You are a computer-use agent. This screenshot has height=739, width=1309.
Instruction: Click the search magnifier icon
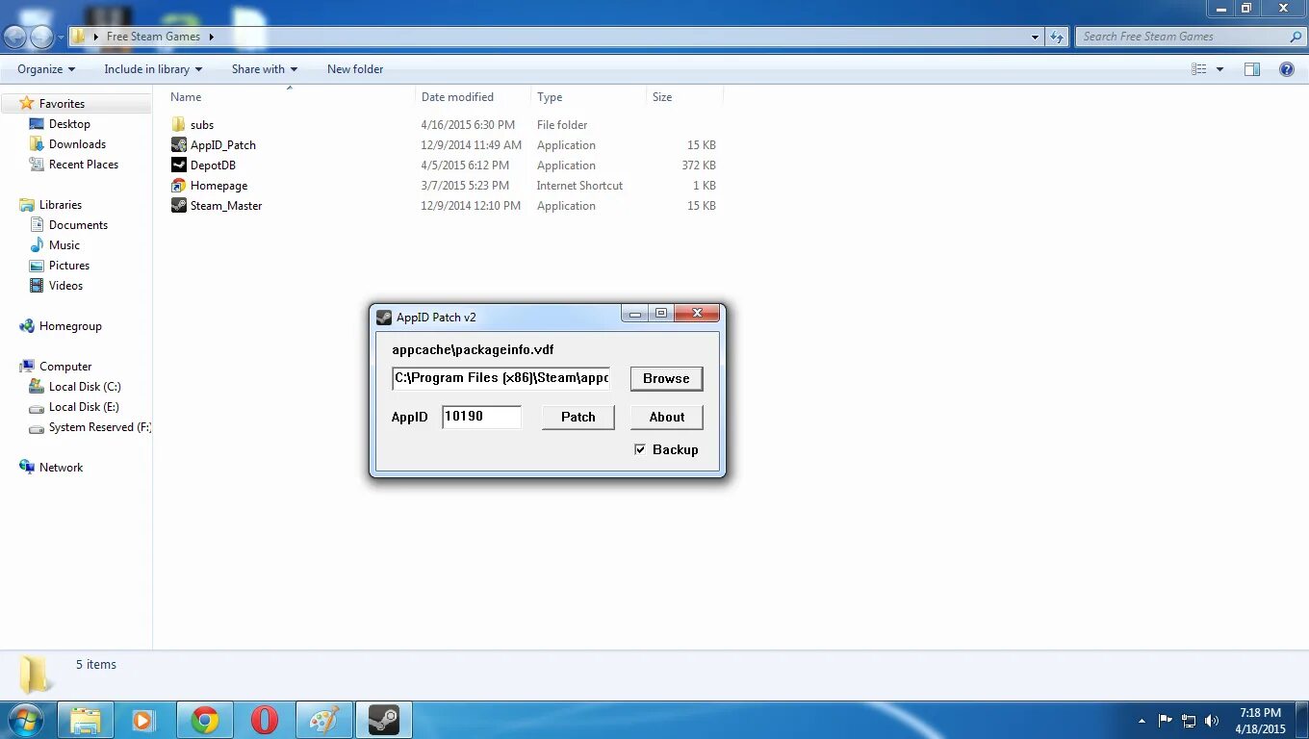point(1296,37)
